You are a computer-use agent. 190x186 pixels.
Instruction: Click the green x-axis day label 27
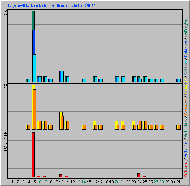coord(156,182)
